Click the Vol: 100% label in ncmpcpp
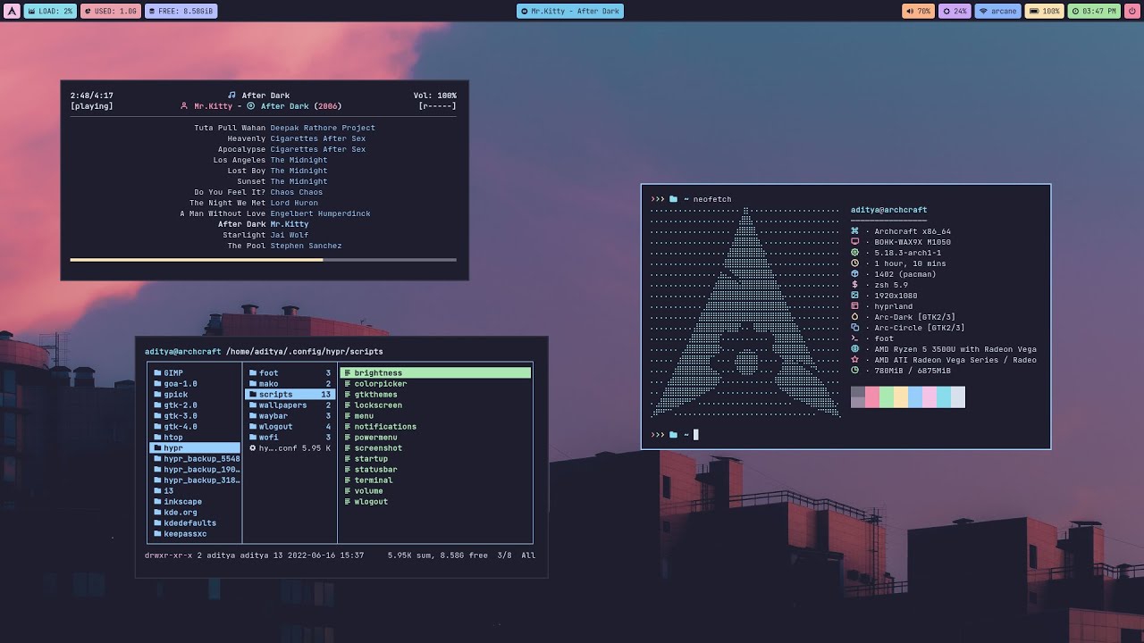 coord(435,96)
